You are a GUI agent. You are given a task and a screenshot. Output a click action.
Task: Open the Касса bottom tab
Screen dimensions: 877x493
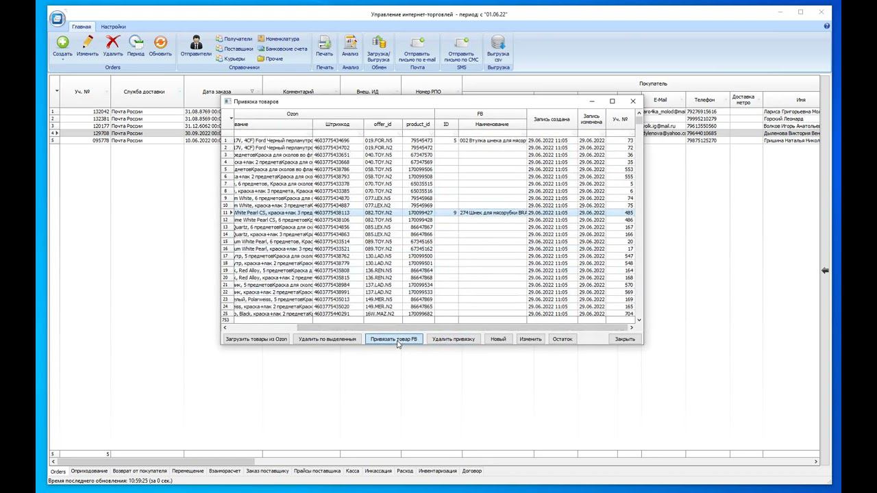pyautogui.click(x=353, y=471)
